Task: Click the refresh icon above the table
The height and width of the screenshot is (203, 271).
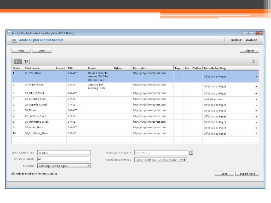Action: [254, 61]
